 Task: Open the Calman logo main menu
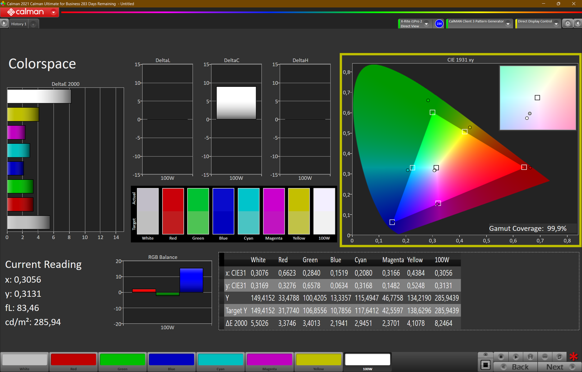point(29,12)
